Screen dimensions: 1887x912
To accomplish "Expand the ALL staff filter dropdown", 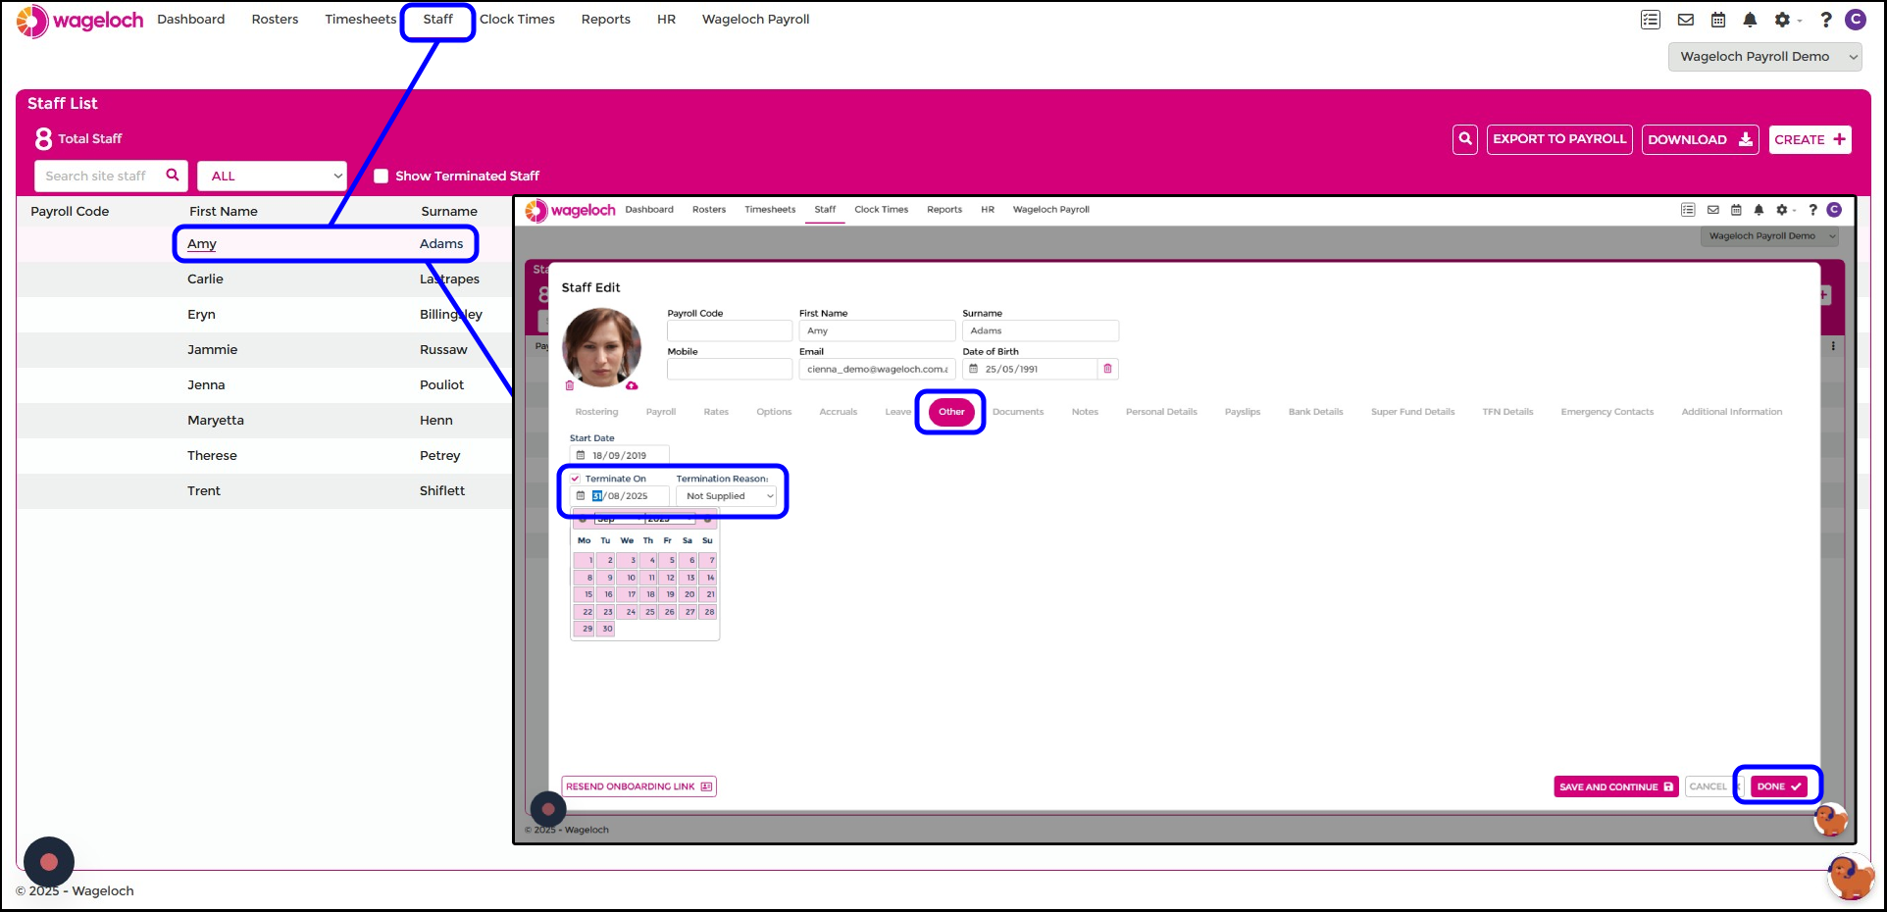I will (272, 177).
